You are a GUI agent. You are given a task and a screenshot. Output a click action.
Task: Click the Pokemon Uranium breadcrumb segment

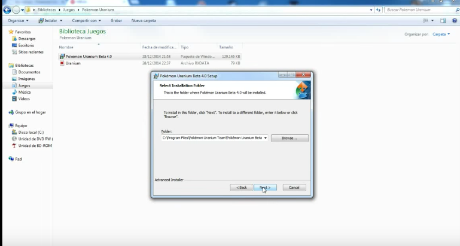coord(98,10)
